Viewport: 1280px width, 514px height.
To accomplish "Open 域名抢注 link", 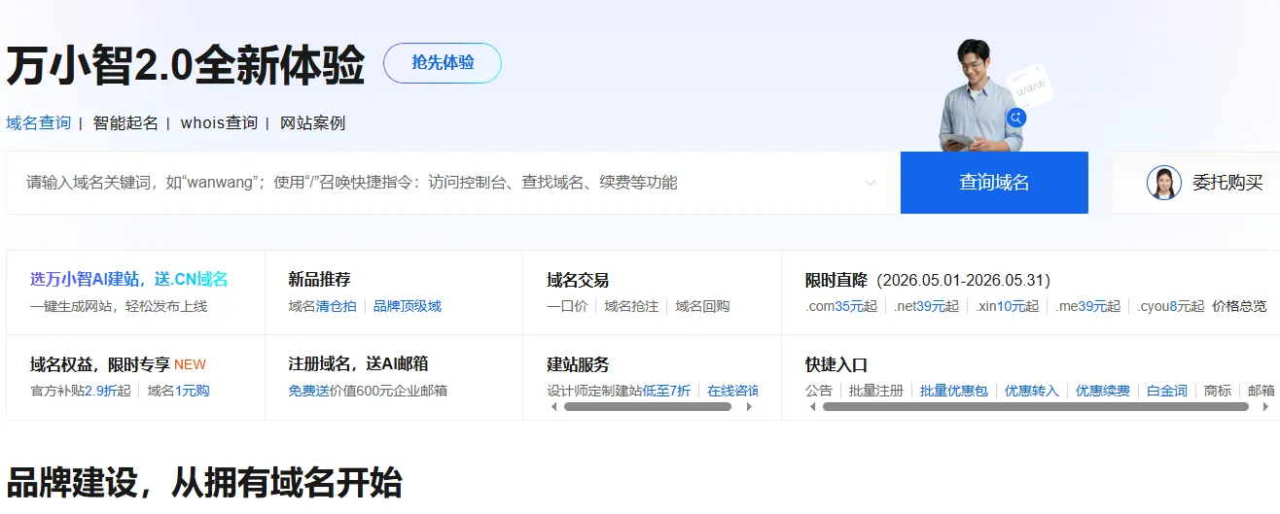I will (x=631, y=306).
